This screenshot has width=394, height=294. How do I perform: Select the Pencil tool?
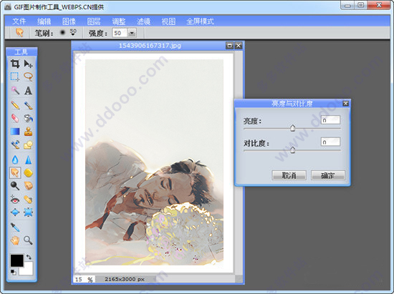(x=15, y=105)
